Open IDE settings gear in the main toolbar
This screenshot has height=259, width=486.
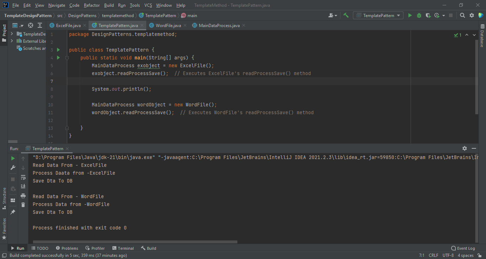point(471,15)
